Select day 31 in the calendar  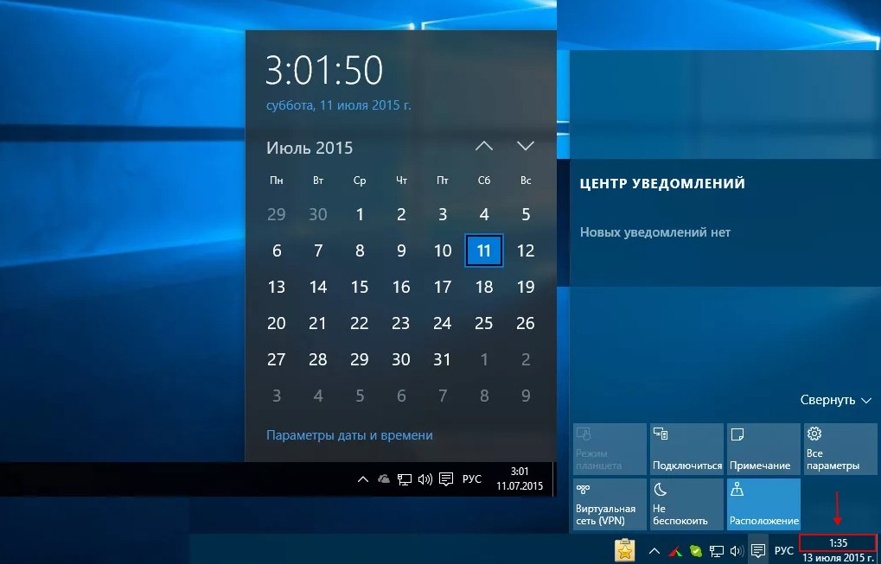(443, 359)
